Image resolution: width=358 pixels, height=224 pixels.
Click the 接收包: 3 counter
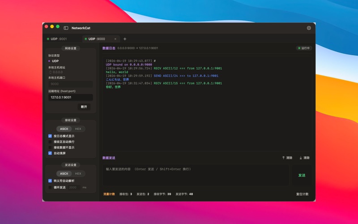click(126, 194)
